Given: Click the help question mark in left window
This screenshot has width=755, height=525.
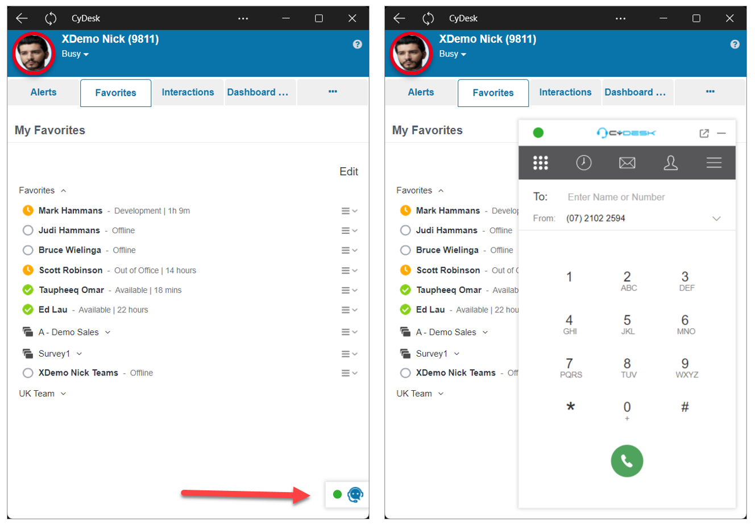Looking at the screenshot, I should coord(358,44).
